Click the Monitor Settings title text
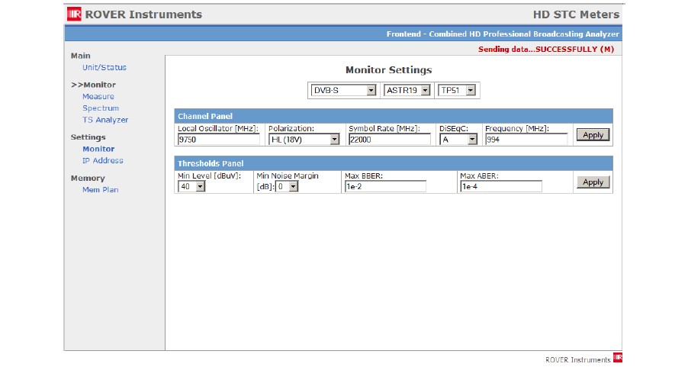688x367 pixels. point(389,69)
